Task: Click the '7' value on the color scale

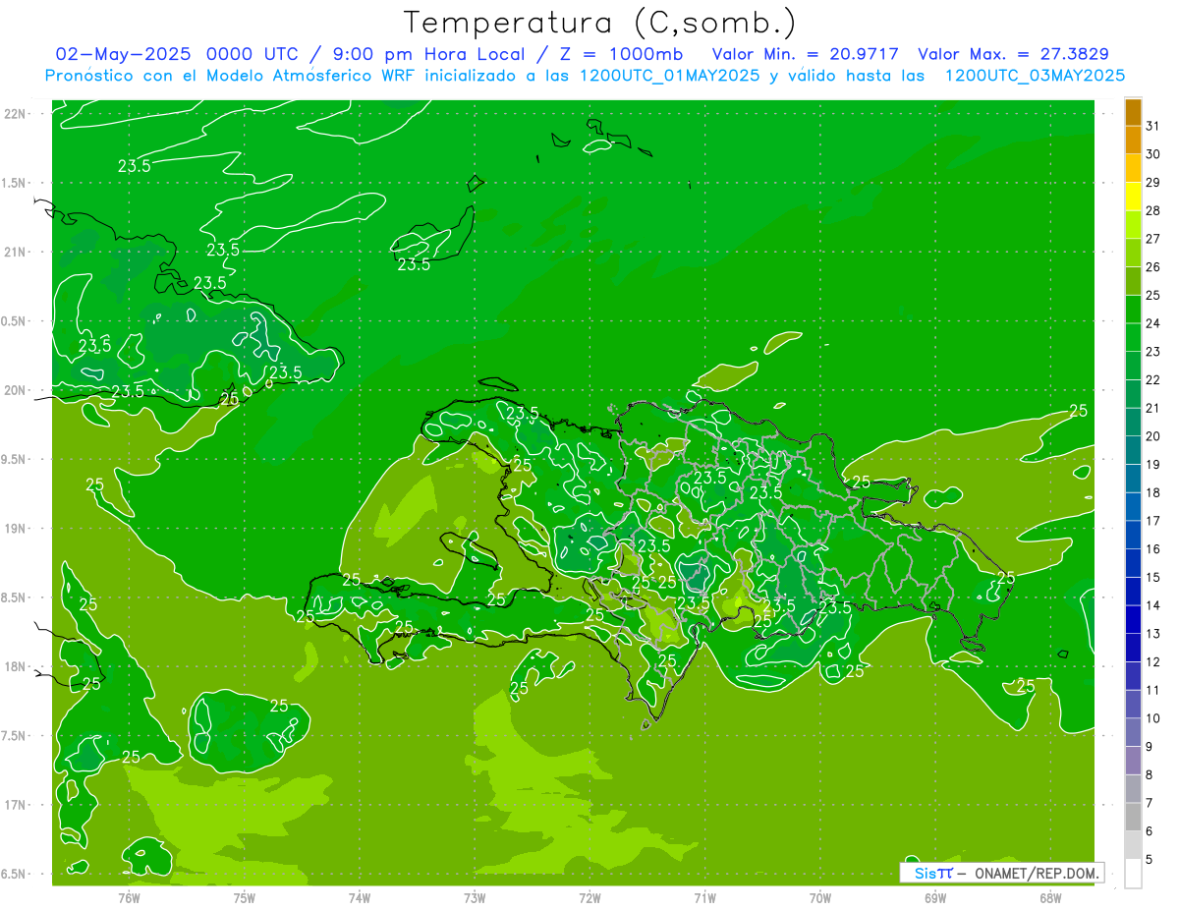Action: tap(1150, 802)
